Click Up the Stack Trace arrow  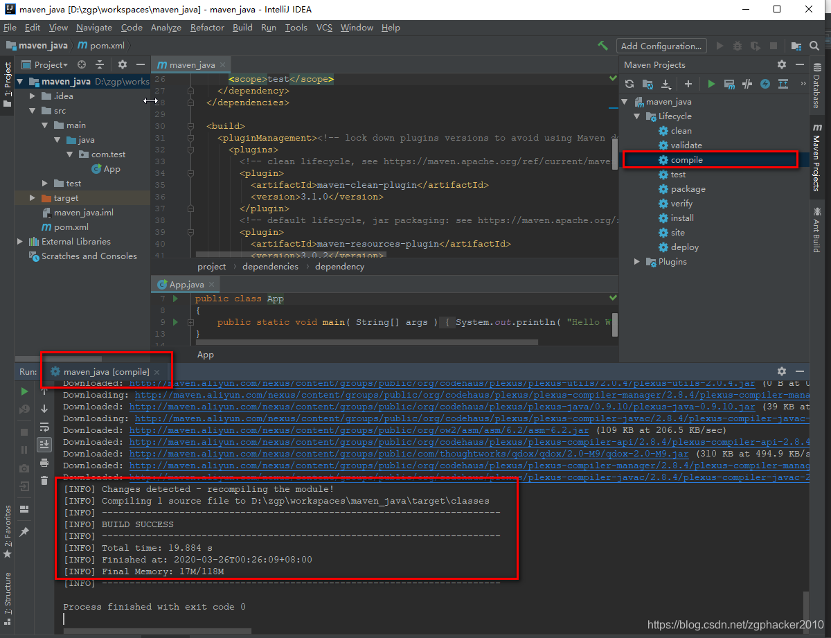tap(44, 391)
